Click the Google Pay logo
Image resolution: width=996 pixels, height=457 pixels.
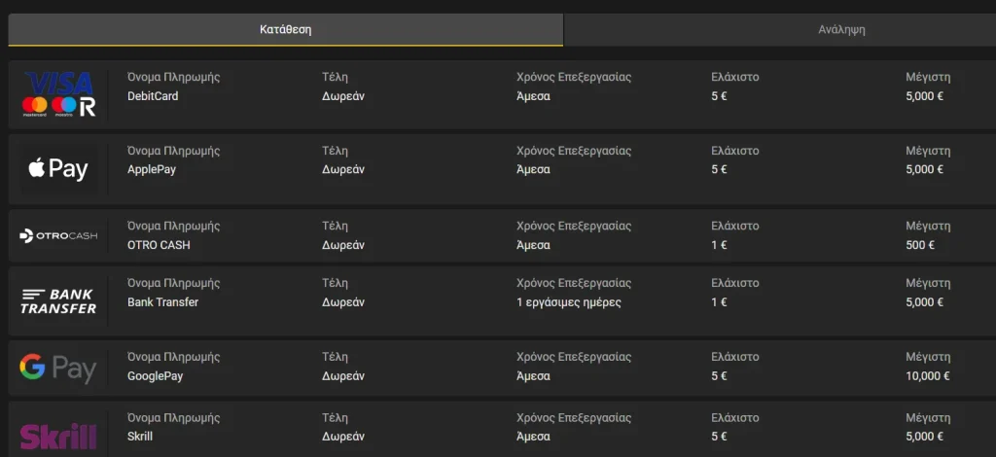[x=58, y=368]
